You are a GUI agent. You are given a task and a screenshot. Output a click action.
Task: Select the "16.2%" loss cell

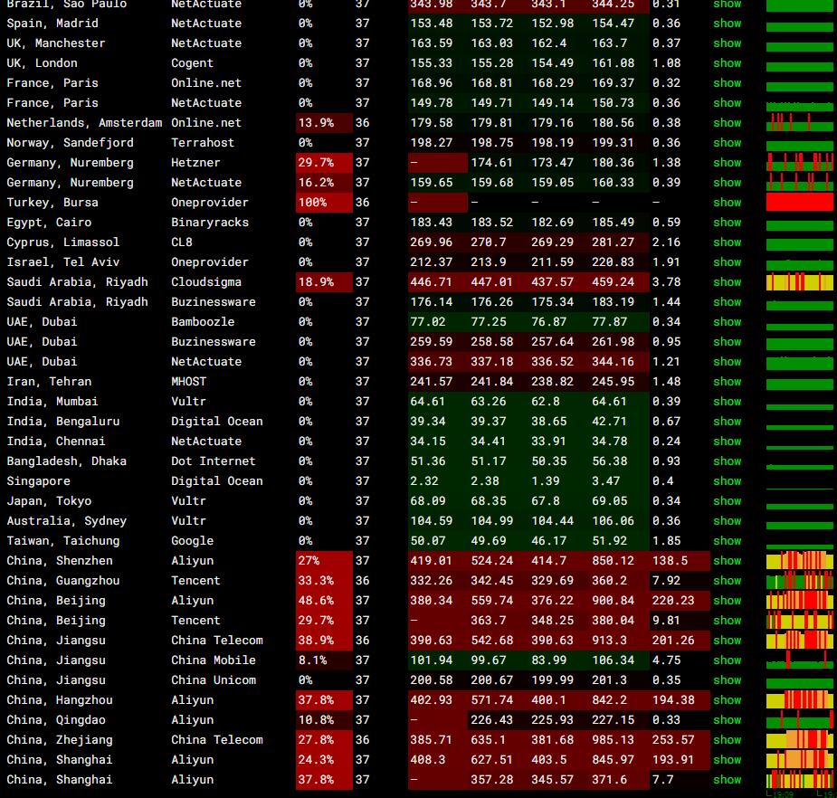(324, 183)
